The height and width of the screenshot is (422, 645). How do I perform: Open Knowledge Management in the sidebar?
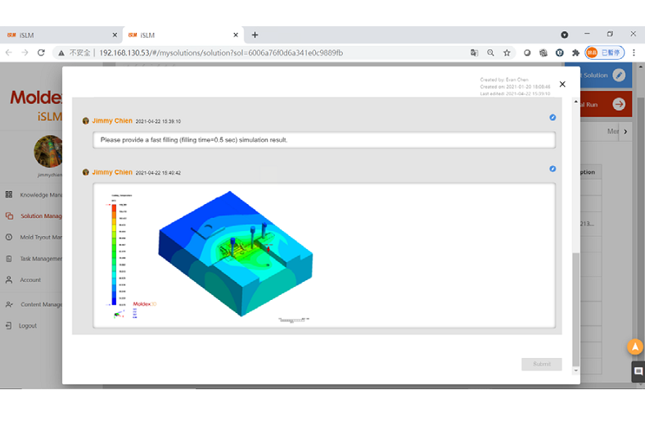34,195
